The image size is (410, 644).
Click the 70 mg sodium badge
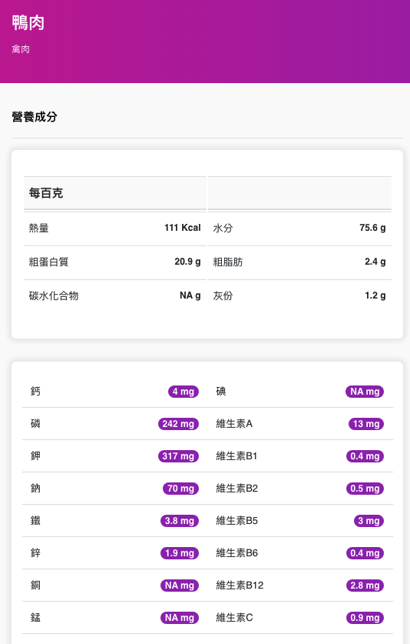[180, 489]
